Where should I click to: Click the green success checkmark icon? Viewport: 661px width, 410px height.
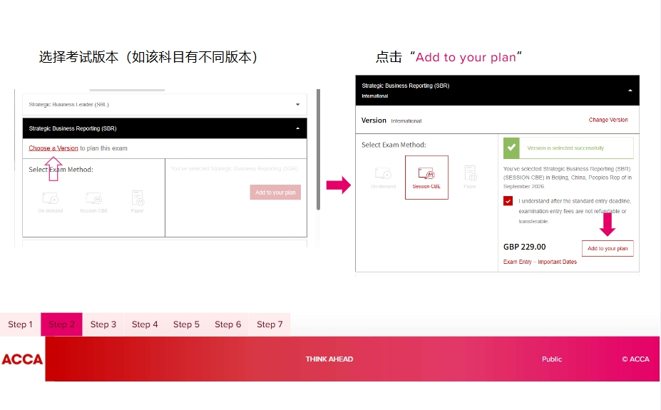511,148
